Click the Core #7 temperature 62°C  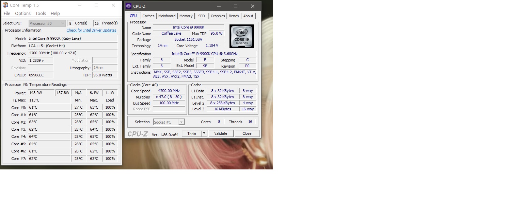49,159
